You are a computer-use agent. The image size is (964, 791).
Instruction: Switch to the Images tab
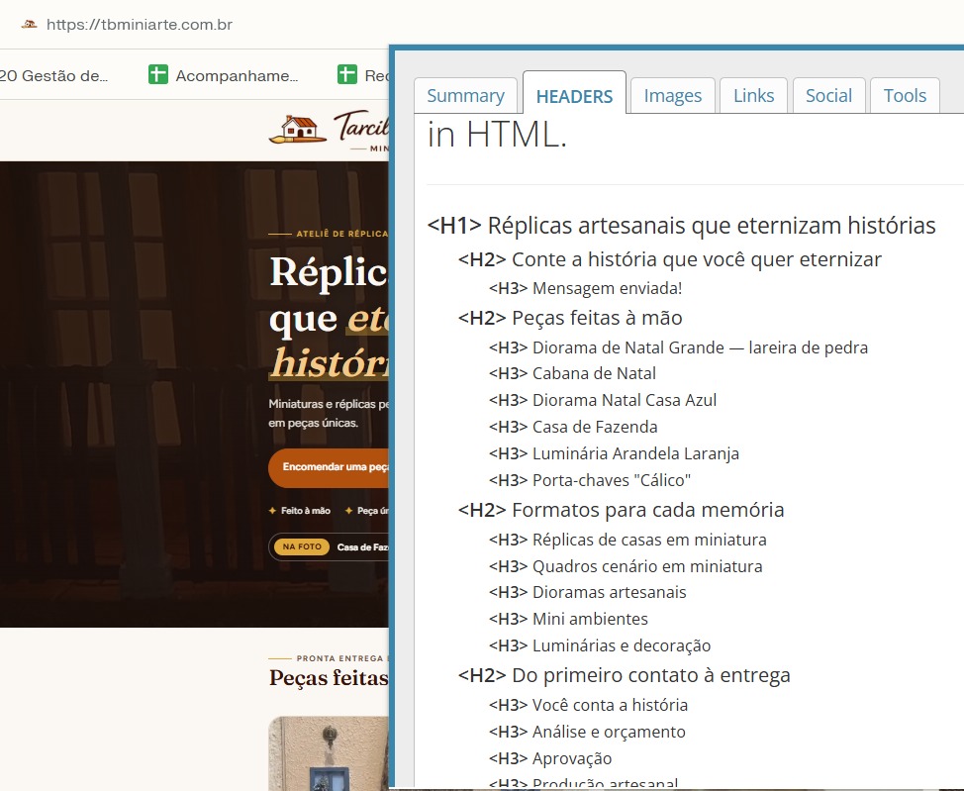pyautogui.click(x=673, y=96)
